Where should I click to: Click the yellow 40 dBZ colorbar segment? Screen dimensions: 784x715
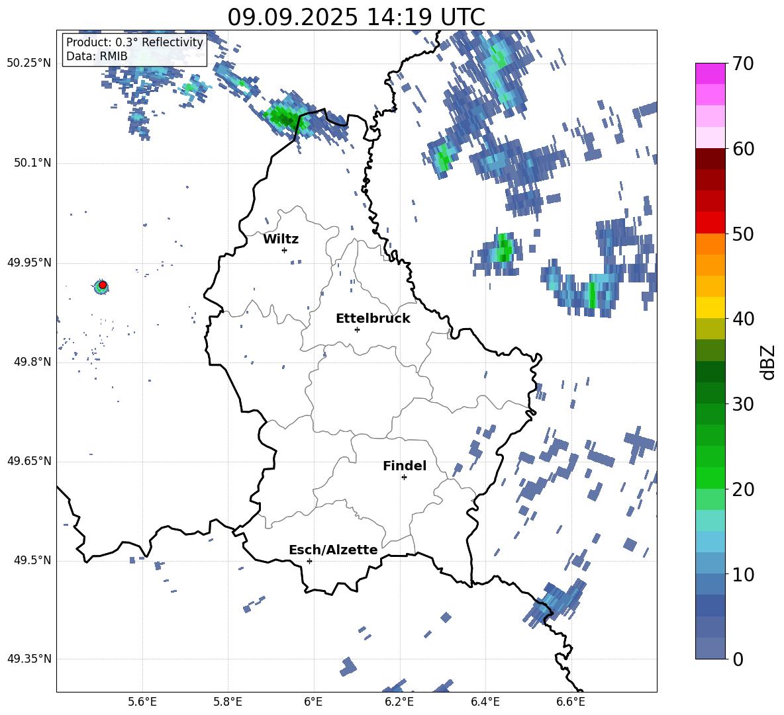tap(710, 308)
